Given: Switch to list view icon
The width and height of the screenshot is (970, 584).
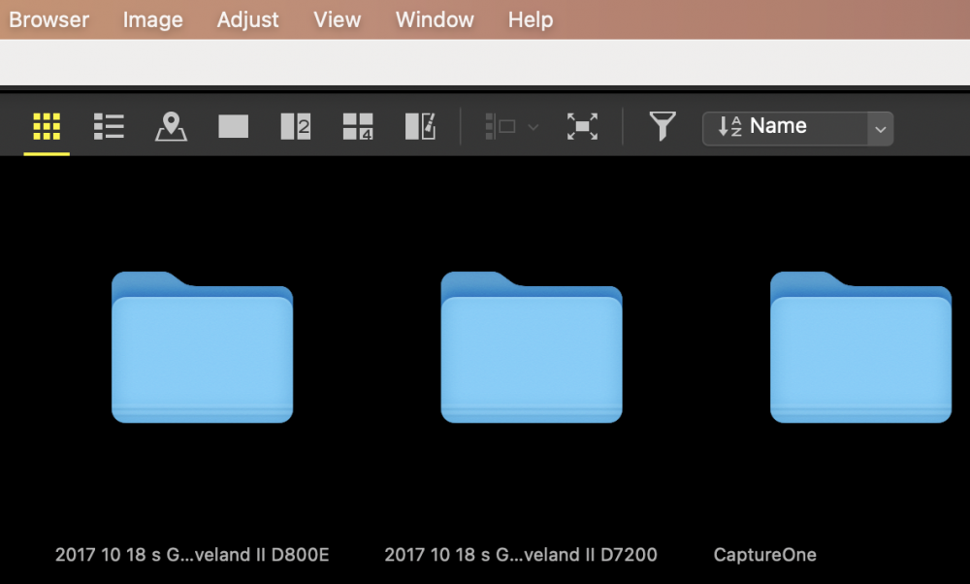Looking at the screenshot, I should 109,127.
